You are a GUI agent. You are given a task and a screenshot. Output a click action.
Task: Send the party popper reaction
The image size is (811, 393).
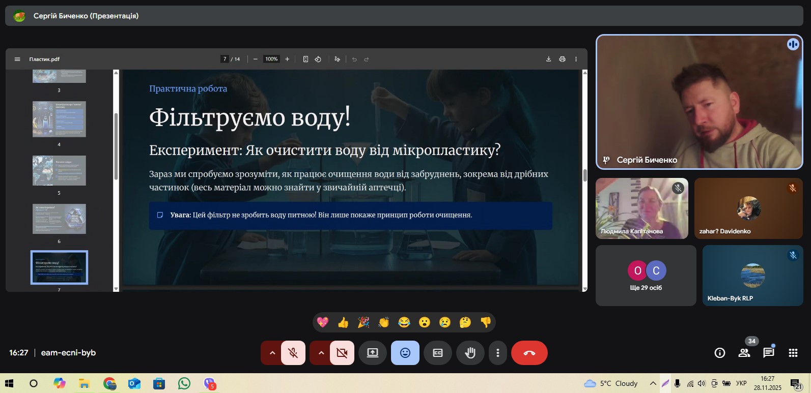(363, 322)
